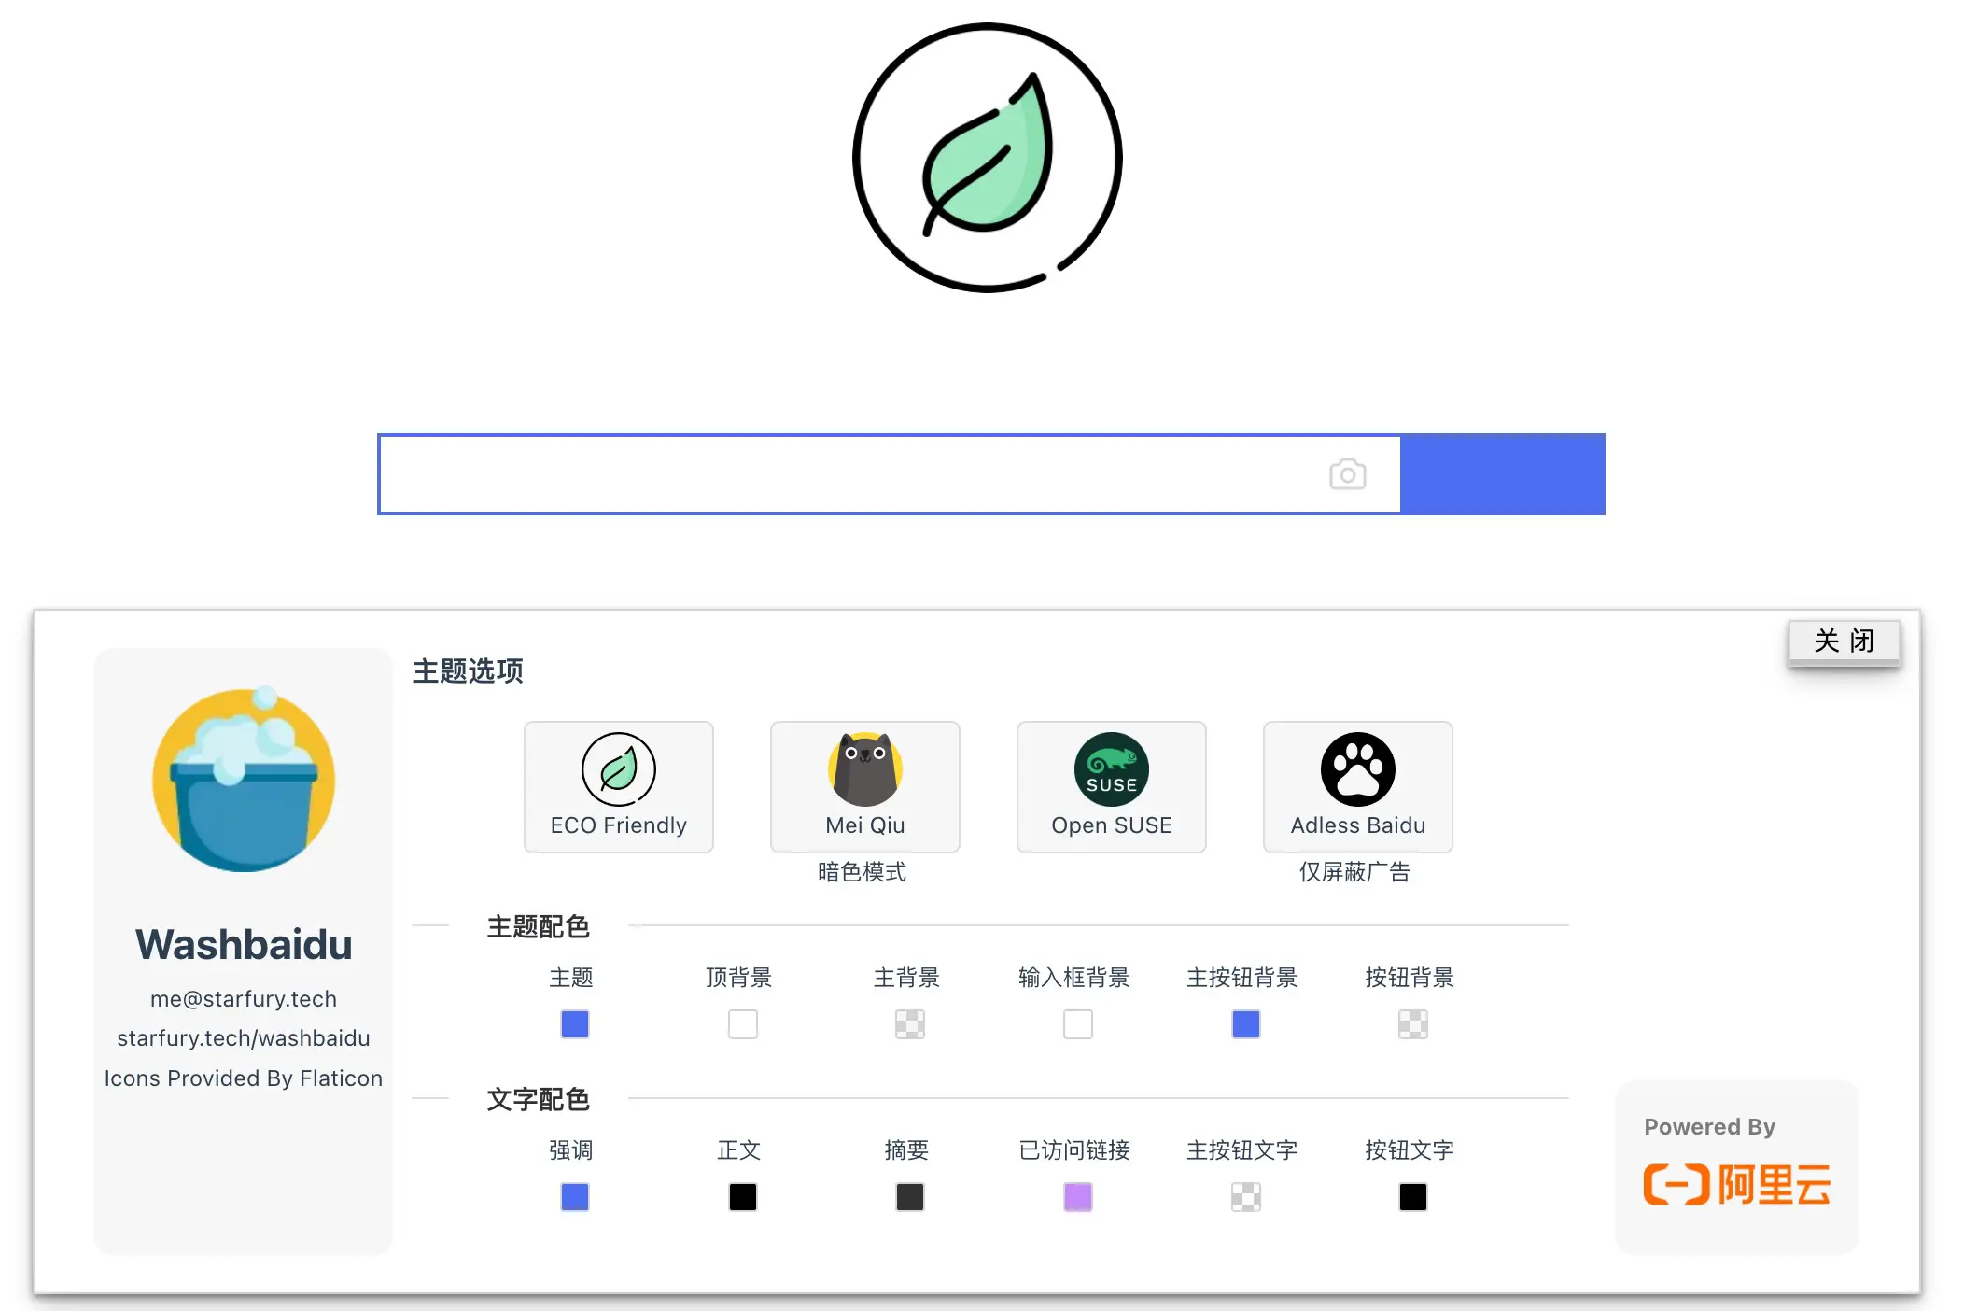Edit the 主按钮背景 color swatch
The height and width of the screenshot is (1311, 1964).
[1246, 1024]
